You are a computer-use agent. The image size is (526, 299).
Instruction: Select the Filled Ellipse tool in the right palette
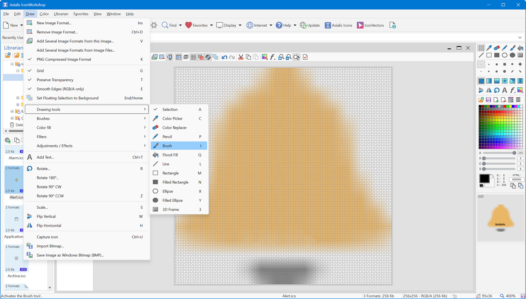point(512,55)
